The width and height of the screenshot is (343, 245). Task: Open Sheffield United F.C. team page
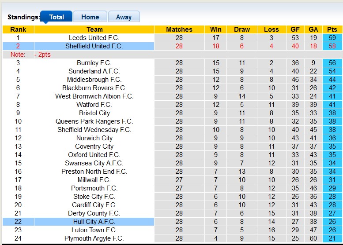coord(94,46)
